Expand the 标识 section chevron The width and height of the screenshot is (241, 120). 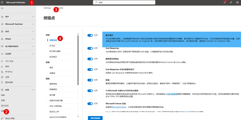click(x=33, y=32)
